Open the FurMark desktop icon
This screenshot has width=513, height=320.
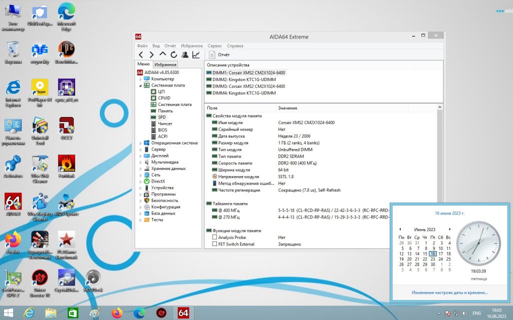point(67,166)
